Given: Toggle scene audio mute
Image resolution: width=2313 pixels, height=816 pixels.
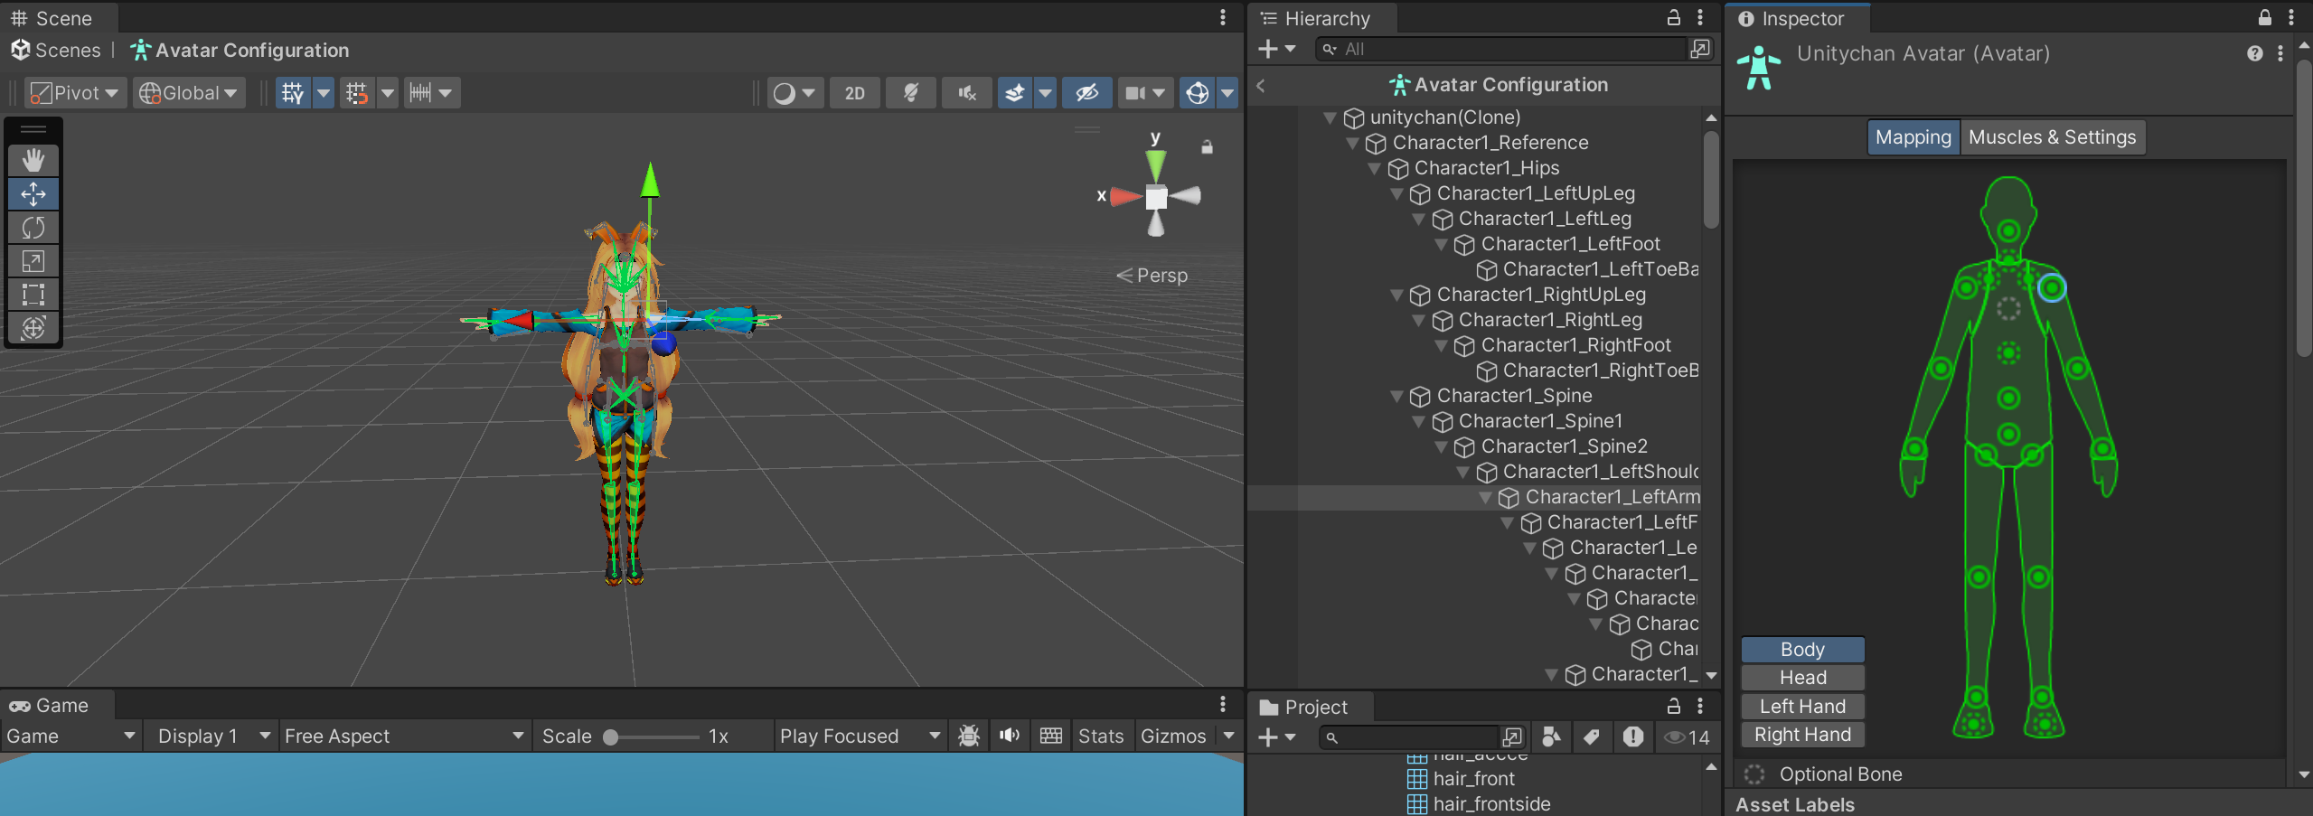Looking at the screenshot, I should click(x=967, y=93).
